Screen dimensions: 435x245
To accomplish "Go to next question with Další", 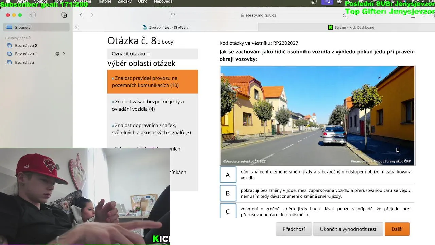I will click(397, 229).
